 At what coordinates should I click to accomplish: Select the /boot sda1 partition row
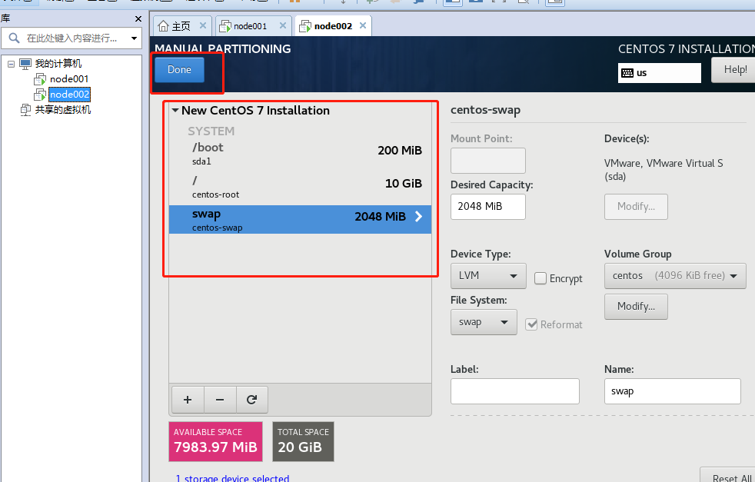coord(300,153)
